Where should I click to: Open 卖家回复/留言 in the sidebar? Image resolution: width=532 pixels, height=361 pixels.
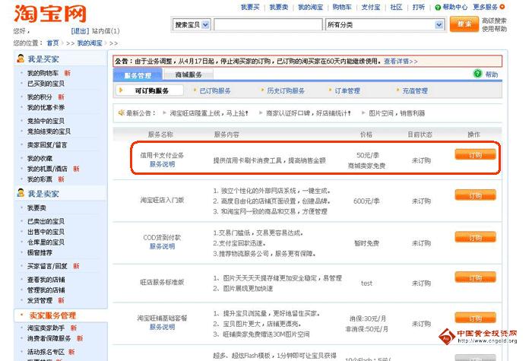tap(47, 145)
